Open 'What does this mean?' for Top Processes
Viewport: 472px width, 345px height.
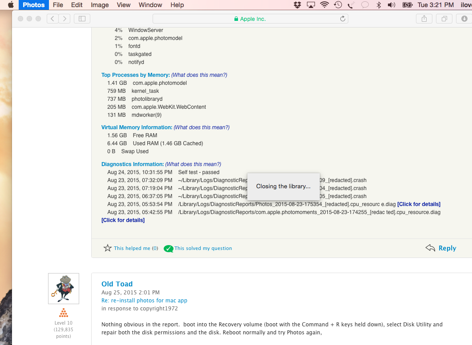pyautogui.click(x=199, y=75)
